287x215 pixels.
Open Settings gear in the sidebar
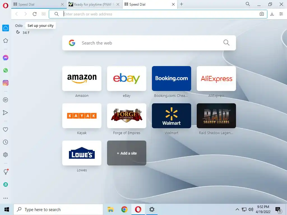pos(6,155)
